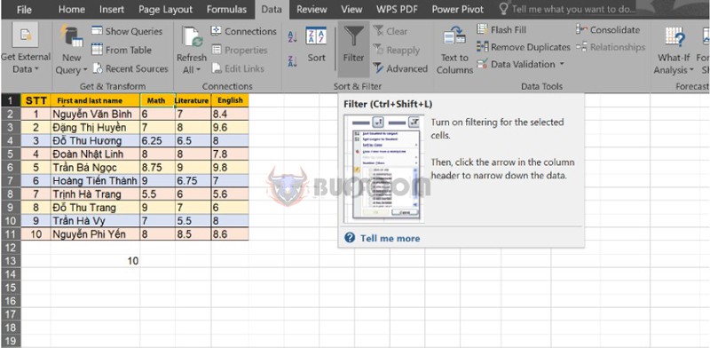Select the Hoàng Tiến Thành cell
The width and height of the screenshot is (710, 348).
pos(95,181)
